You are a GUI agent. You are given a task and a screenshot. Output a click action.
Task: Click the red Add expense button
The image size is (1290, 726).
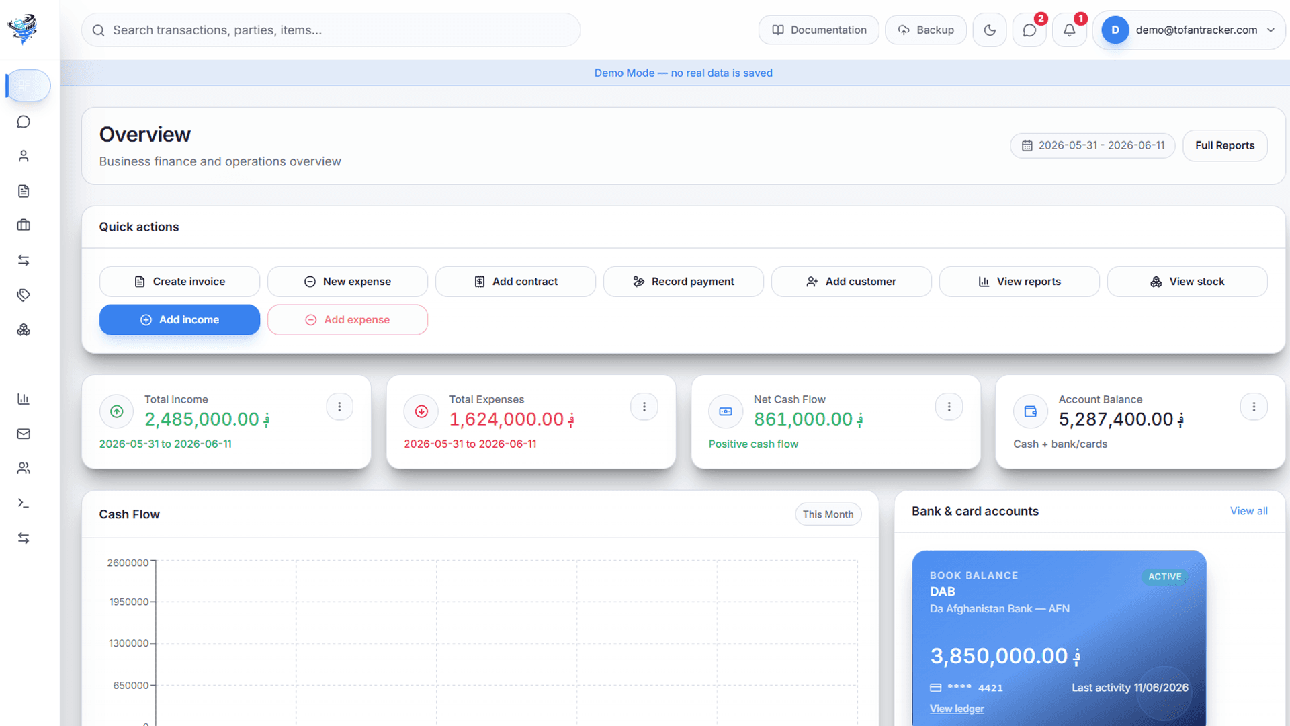347,320
